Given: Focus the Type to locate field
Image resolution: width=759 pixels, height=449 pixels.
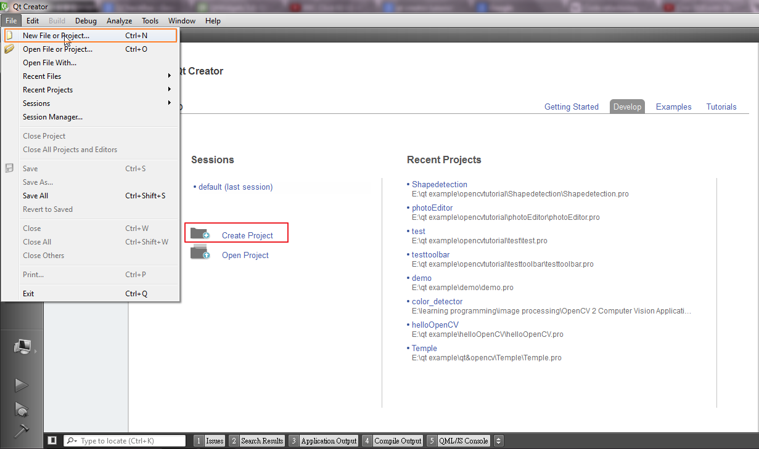Looking at the screenshot, I should pyautogui.click(x=125, y=441).
